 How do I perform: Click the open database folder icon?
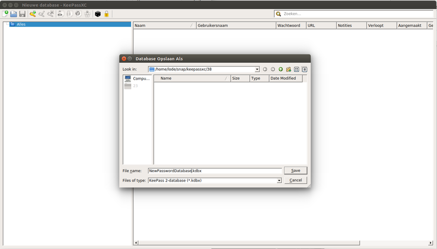(x=14, y=14)
